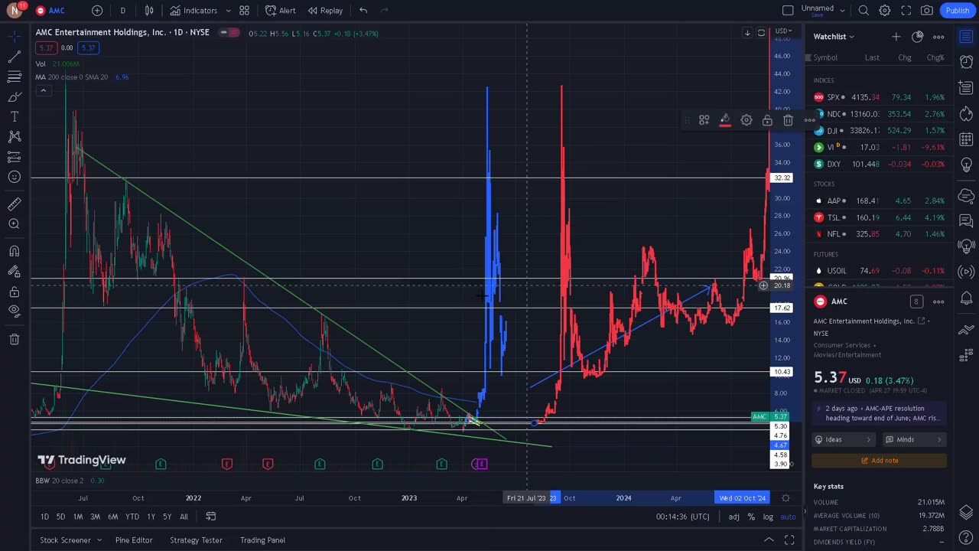Select the ruler measure tool
Viewport: 979px width, 551px height.
click(x=14, y=204)
